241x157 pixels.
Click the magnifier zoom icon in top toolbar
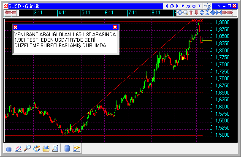pos(186,13)
